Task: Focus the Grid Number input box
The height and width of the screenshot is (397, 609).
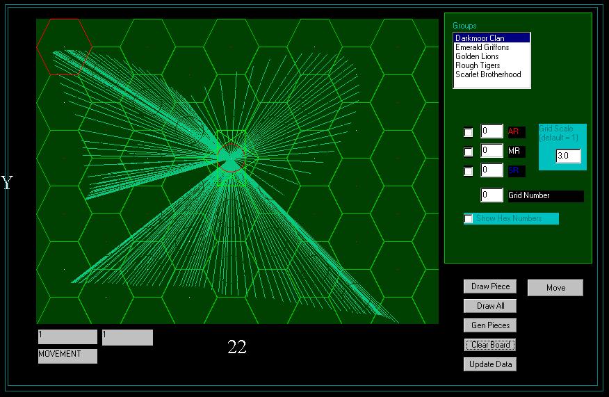Action: (492, 196)
